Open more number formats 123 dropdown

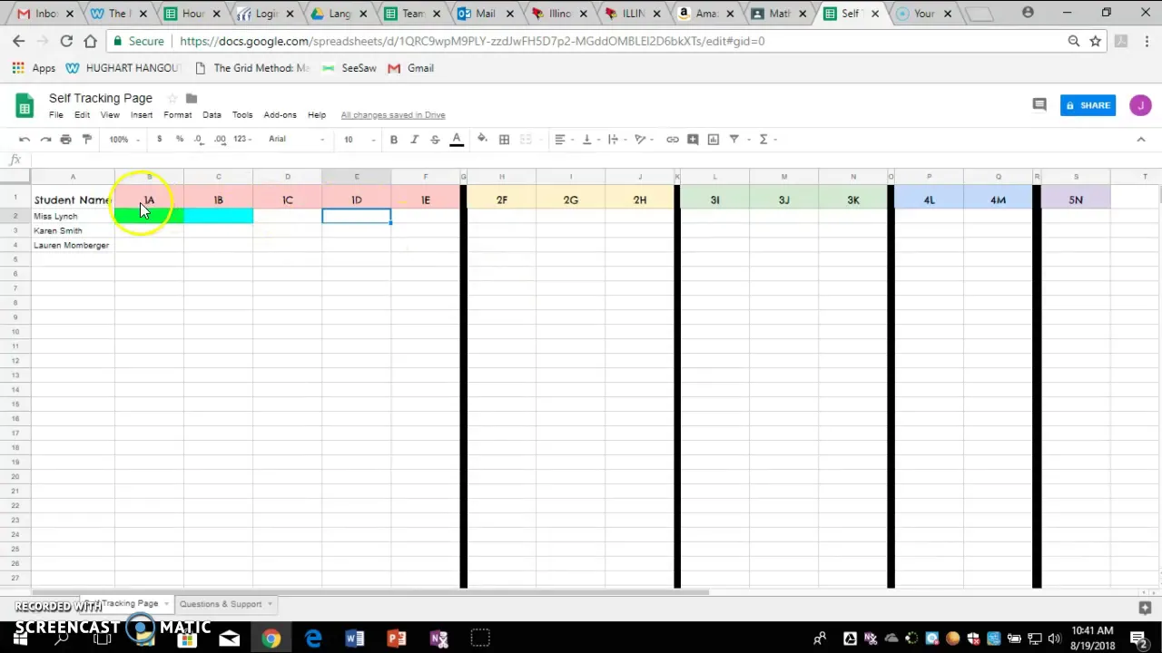243,139
